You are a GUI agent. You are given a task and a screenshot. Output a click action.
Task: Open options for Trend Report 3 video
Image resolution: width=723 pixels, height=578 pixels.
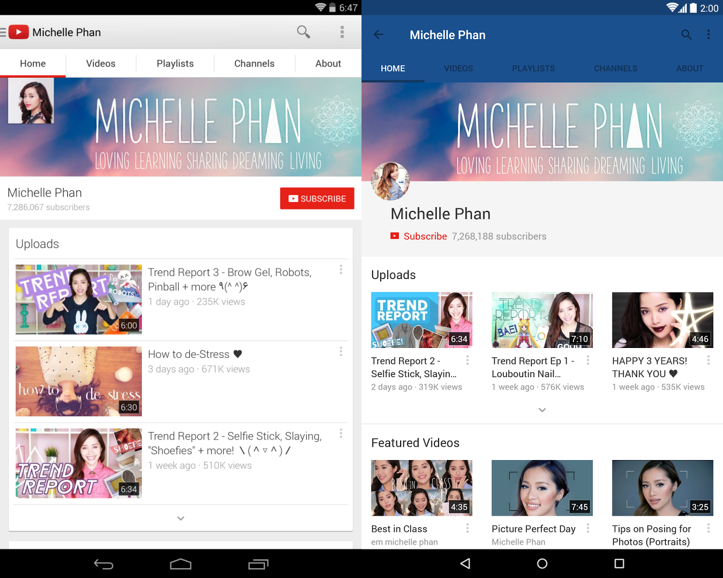click(341, 270)
